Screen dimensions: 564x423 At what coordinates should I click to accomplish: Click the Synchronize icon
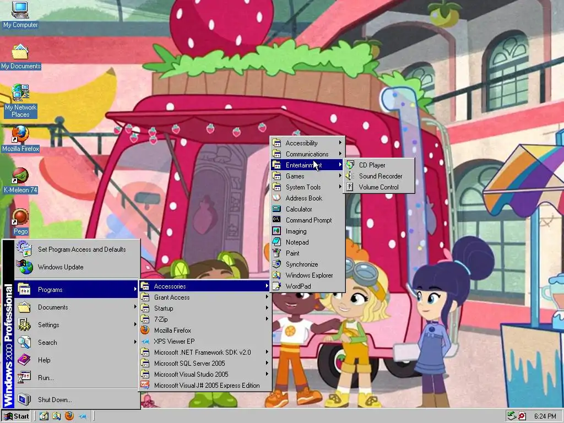coord(276,264)
